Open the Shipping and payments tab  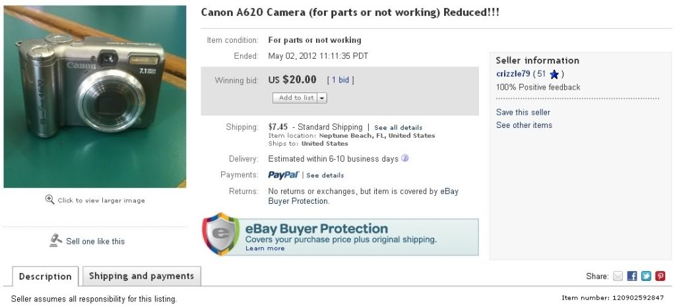[141, 276]
